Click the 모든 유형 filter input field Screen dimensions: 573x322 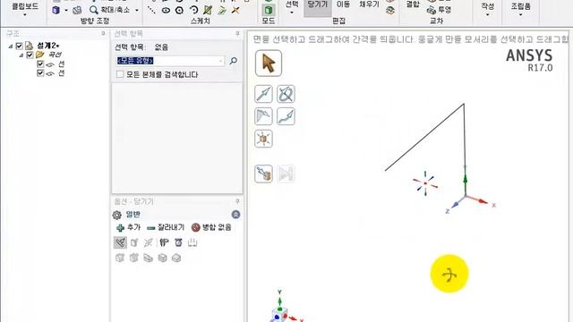pyautogui.click(x=170, y=61)
